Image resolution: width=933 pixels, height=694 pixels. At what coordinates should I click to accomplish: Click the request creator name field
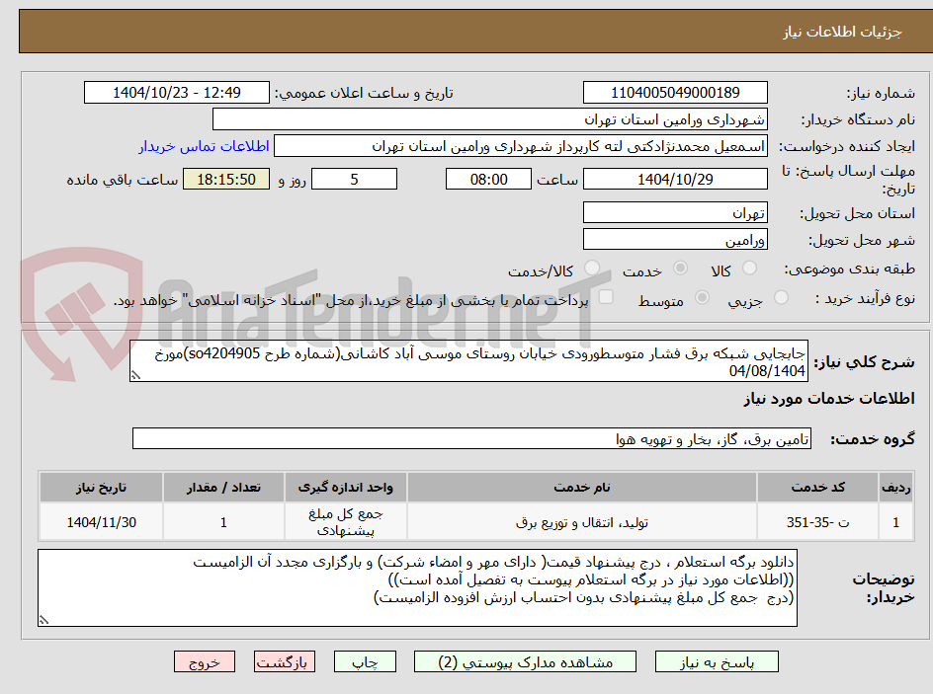(521, 146)
